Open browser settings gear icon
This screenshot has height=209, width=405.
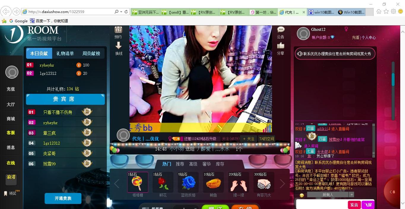pos(393,12)
